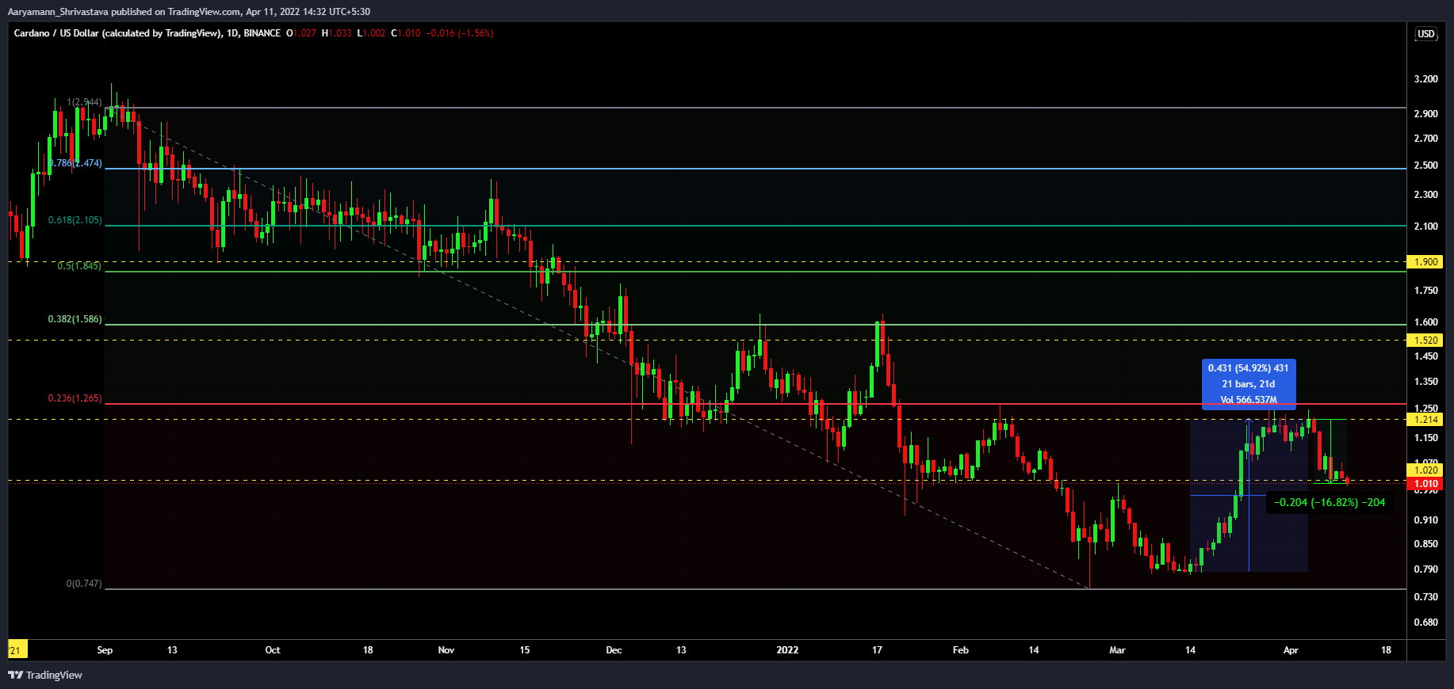Click the 0.680 price axis label
The width and height of the screenshot is (1454, 689).
1426,622
